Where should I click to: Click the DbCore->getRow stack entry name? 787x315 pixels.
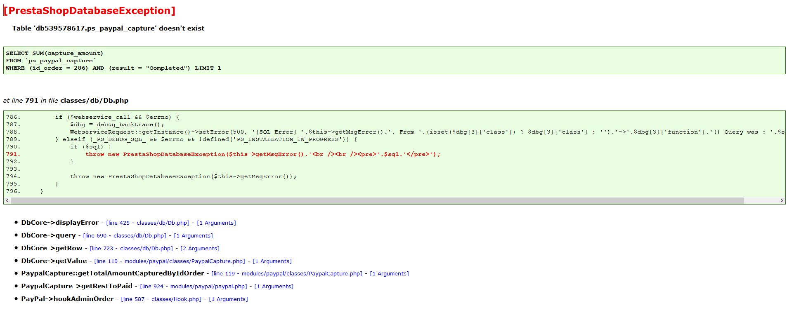pyautogui.click(x=52, y=248)
